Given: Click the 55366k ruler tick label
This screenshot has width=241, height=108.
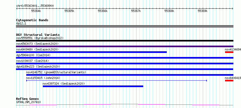Looking at the screenshot, I should point(103,11).
